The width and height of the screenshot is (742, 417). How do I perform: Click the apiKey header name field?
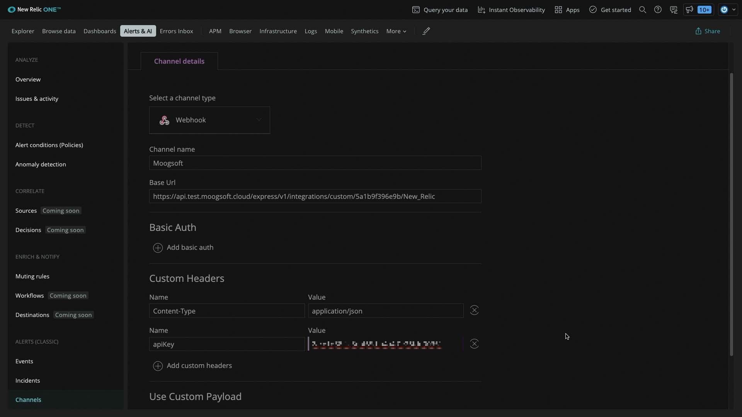point(227,344)
